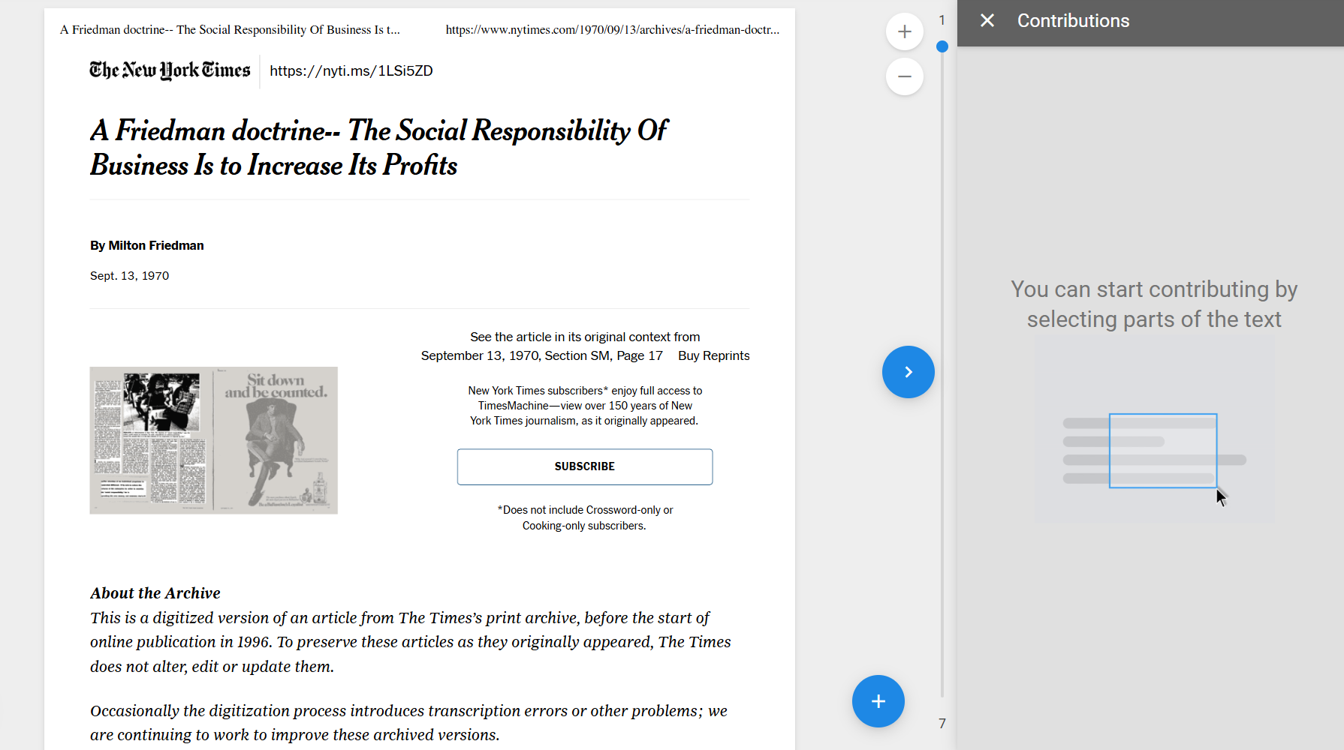Image resolution: width=1344 pixels, height=750 pixels.
Task: Close the Contributions panel
Action: (x=987, y=21)
